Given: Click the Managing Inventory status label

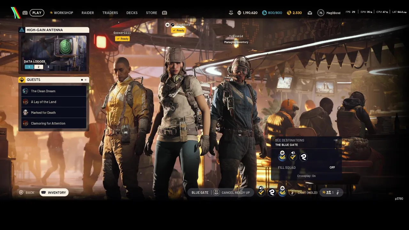Looking at the screenshot, I should (236, 42).
